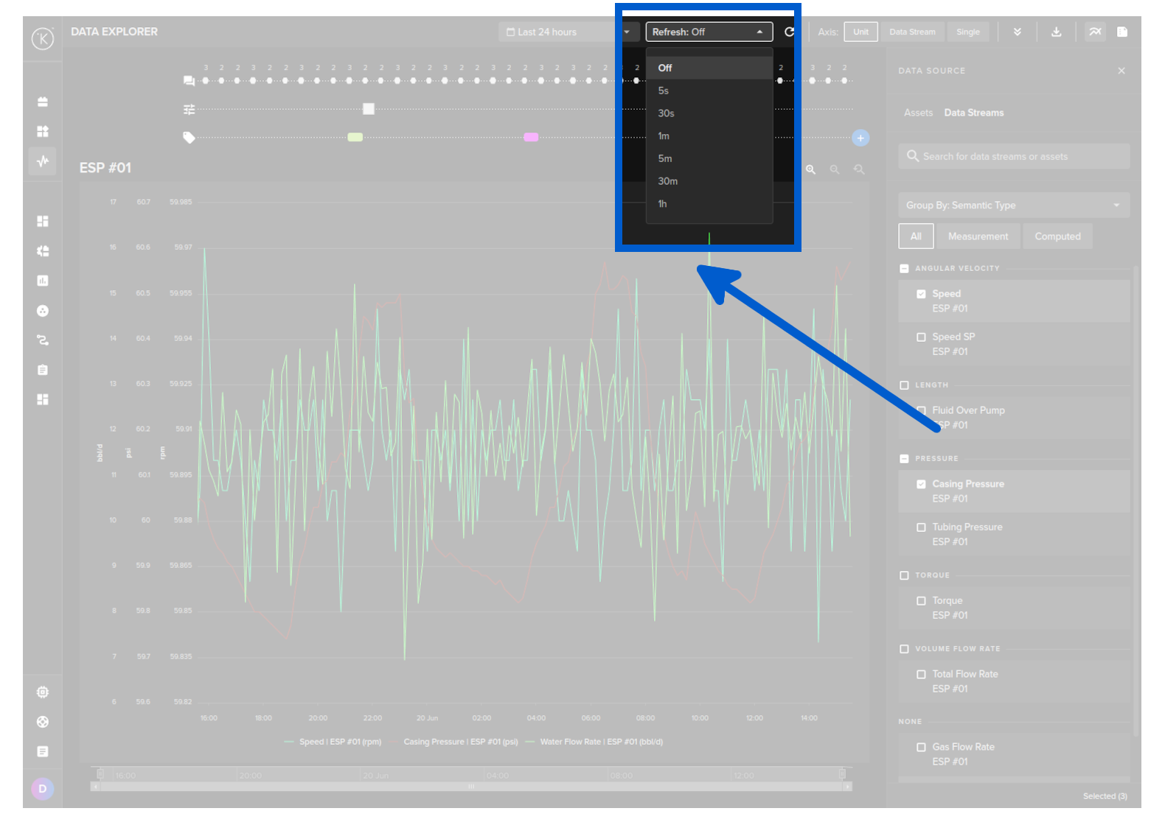Collapse the Refresh: Off dropdown
Screen dimensions: 1165x825
pyautogui.click(x=709, y=32)
